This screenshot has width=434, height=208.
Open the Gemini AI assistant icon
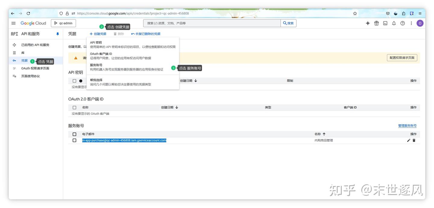click(x=367, y=23)
